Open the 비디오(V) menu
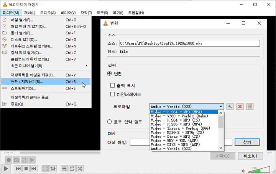Viewport: 276px width, 174px height. (x=68, y=13)
